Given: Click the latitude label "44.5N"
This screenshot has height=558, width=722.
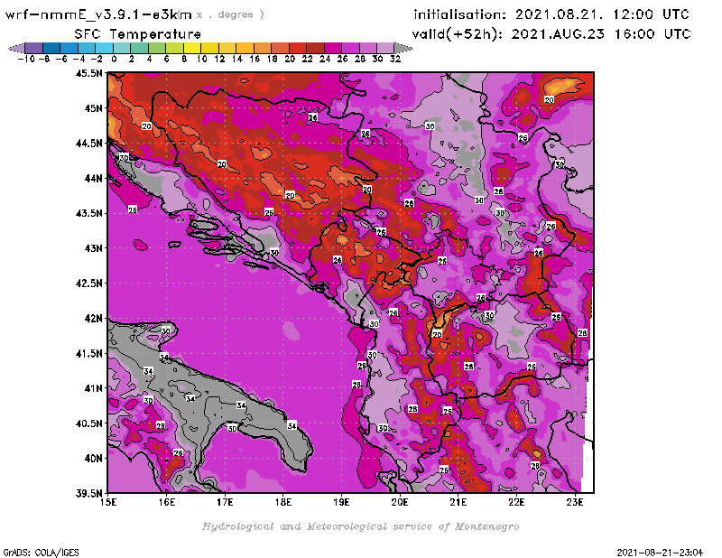Looking at the screenshot, I should tap(88, 143).
